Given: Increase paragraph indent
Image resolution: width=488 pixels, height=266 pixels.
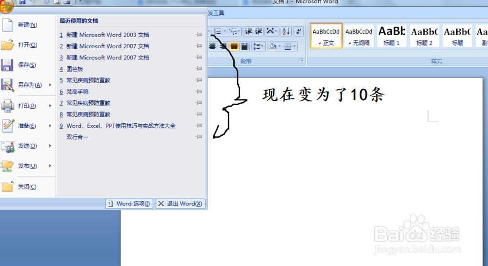Looking at the screenshot, I should click(259, 31).
